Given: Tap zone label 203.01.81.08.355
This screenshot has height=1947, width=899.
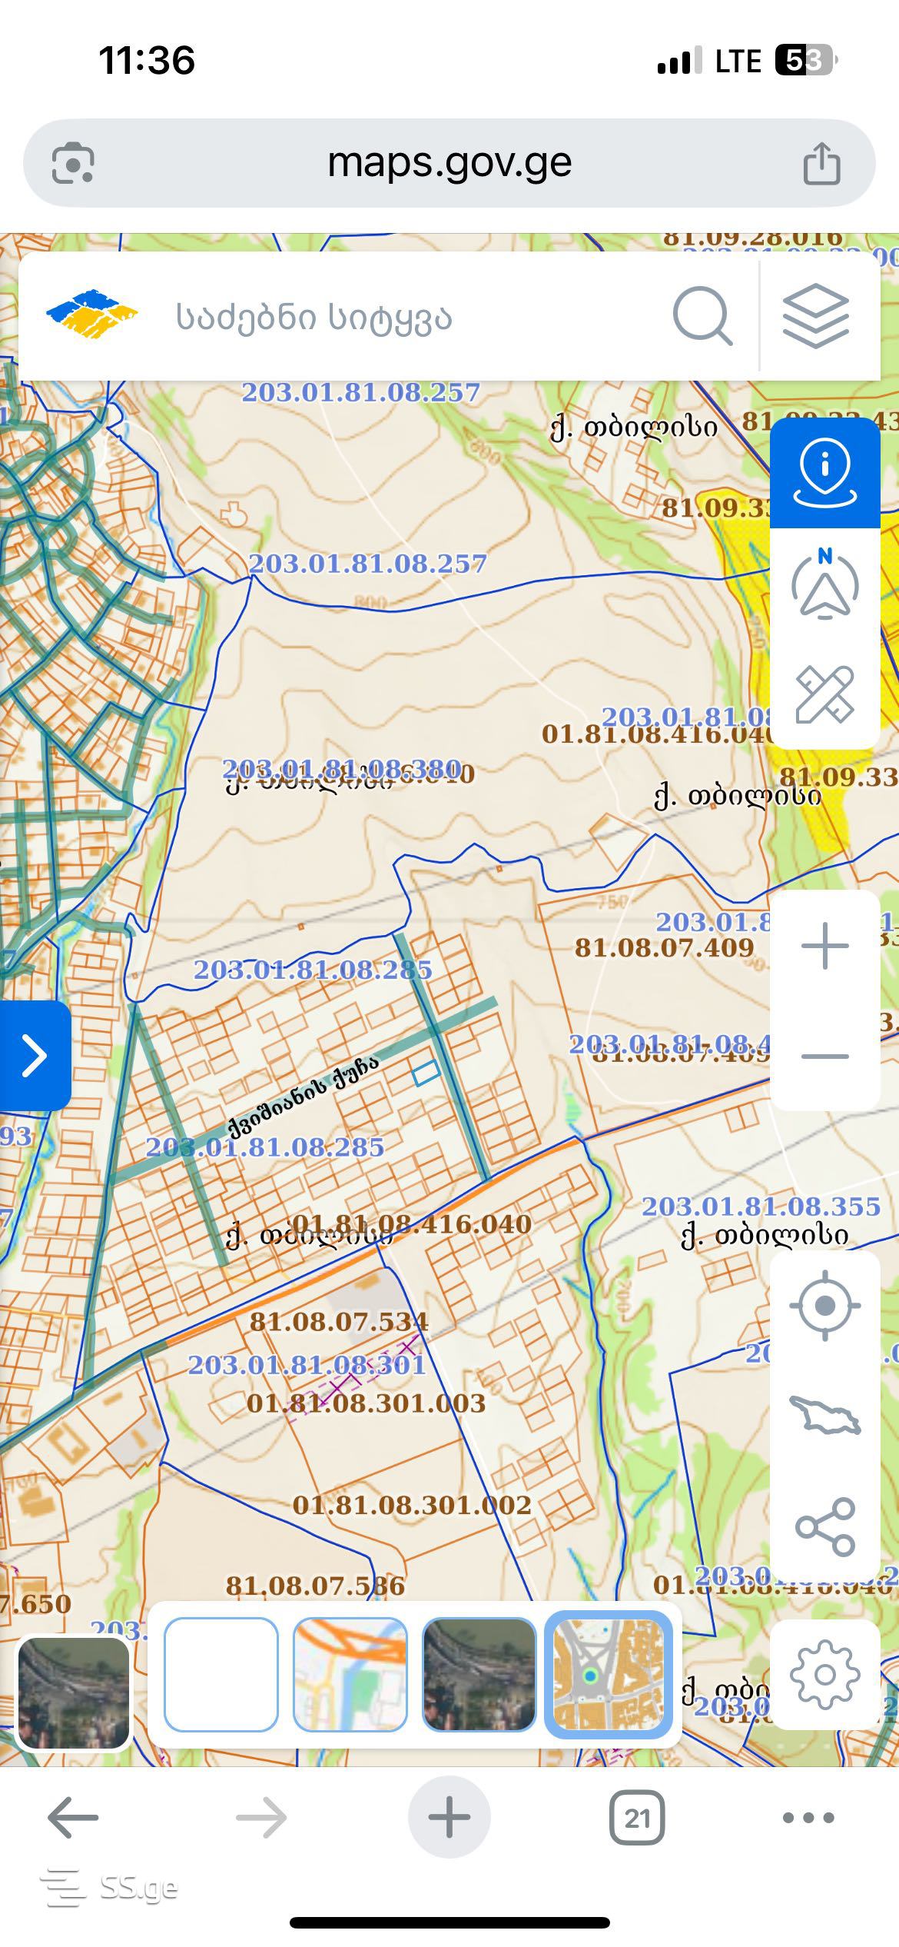Looking at the screenshot, I should click(761, 1206).
